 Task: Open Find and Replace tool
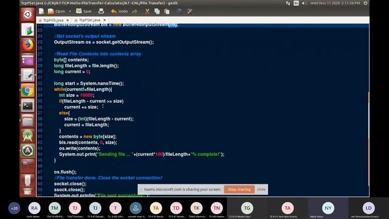(190, 11)
